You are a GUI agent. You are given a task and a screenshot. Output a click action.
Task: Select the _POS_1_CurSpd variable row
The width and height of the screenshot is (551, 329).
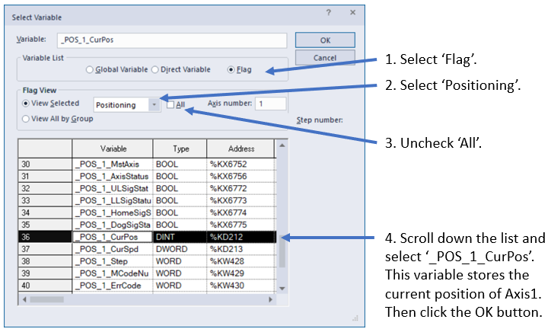pos(112,248)
